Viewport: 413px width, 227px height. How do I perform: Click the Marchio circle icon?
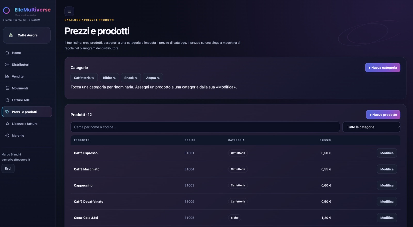pos(7,136)
